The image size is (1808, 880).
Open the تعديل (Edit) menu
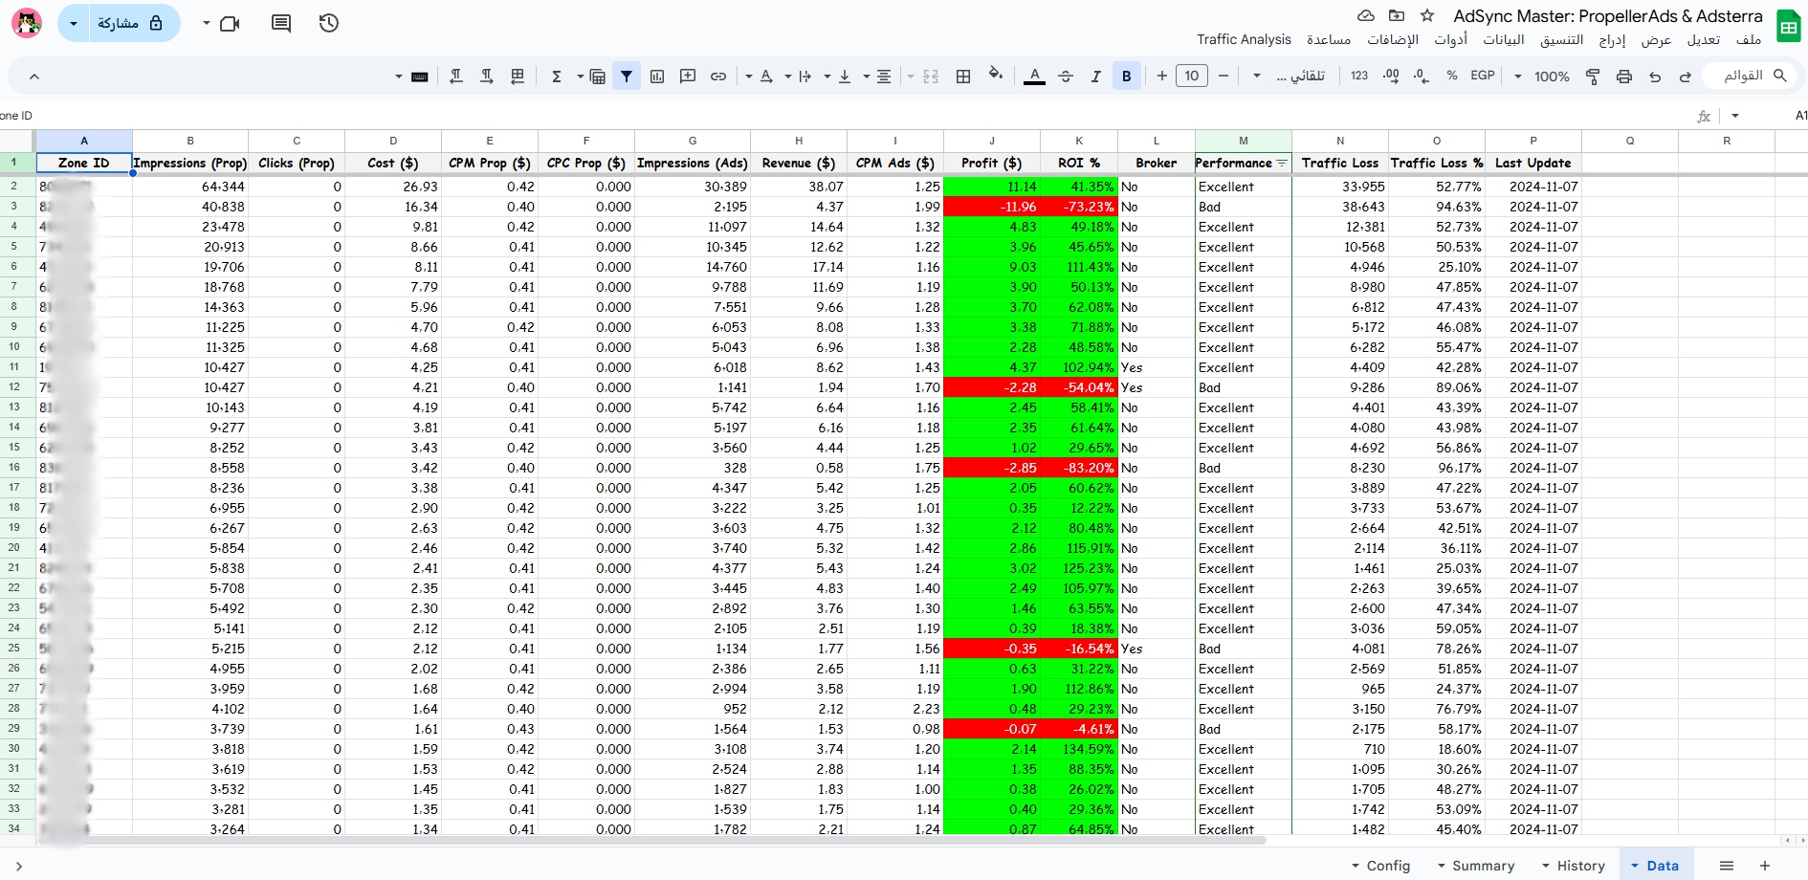coord(1703,39)
